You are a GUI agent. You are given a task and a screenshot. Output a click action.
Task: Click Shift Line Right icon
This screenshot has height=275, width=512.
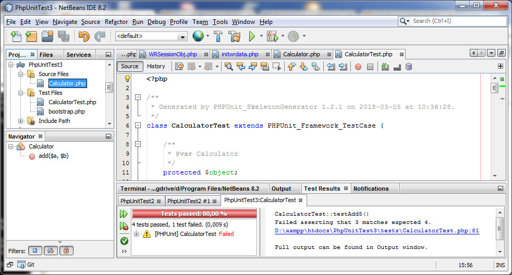coord(343,67)
